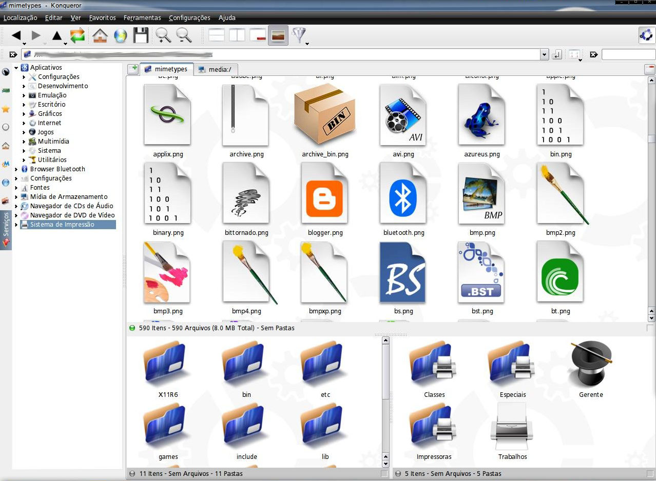The width and height of the screenshot is (656, 481).
Task: Select the blogger.png file icon
Action: click(x=325, y=194)
